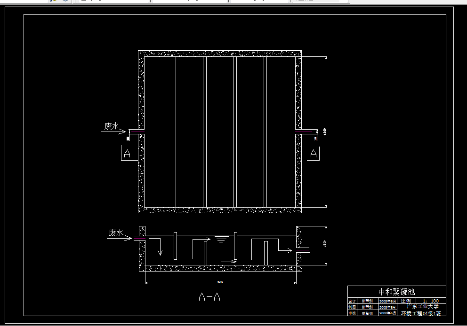Screen dimensions: 467x326
Task: Select the "环境工程04级1班" text in title block
Action: (421, 313)
